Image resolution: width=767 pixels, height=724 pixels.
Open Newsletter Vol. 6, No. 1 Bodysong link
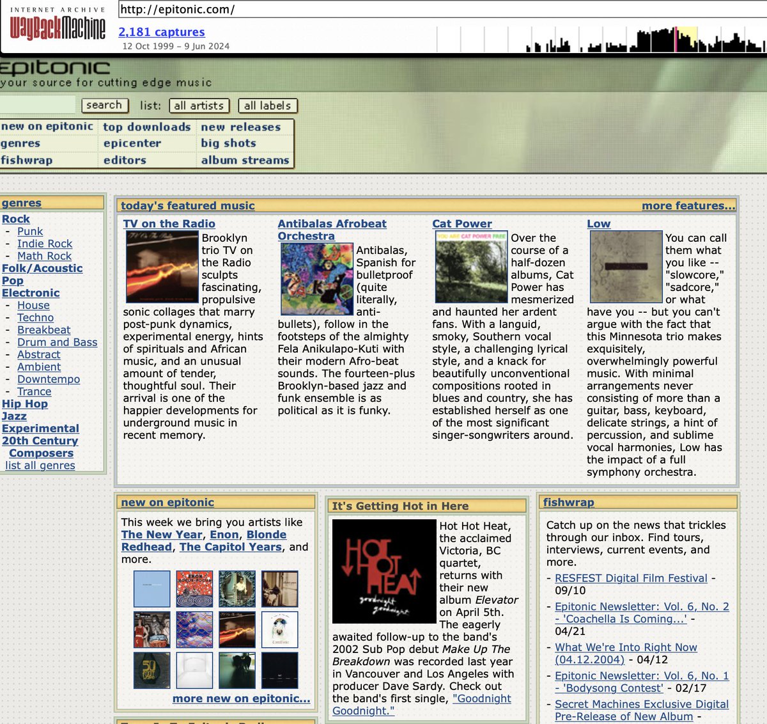(x=642, y=682)
